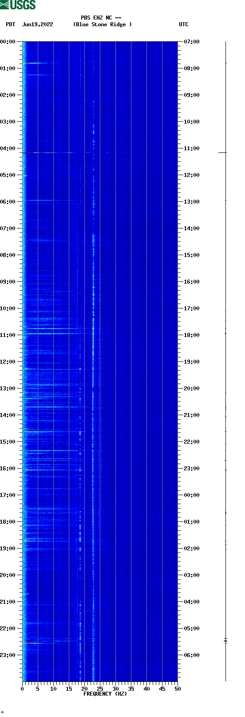Click the date label Jun19,2022

pos(37,24)
